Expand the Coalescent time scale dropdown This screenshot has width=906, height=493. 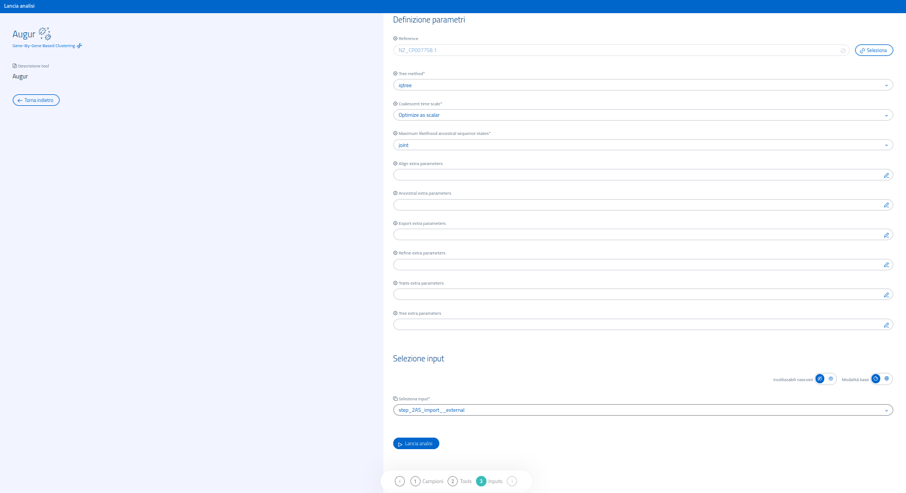(643, 115)
